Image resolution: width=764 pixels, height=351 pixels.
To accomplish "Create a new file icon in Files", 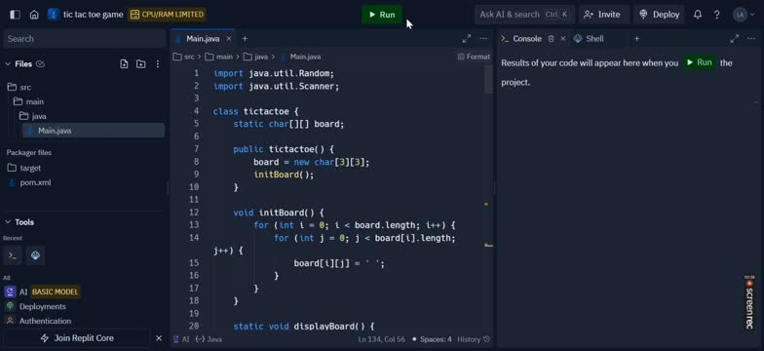I will [125, 64].
